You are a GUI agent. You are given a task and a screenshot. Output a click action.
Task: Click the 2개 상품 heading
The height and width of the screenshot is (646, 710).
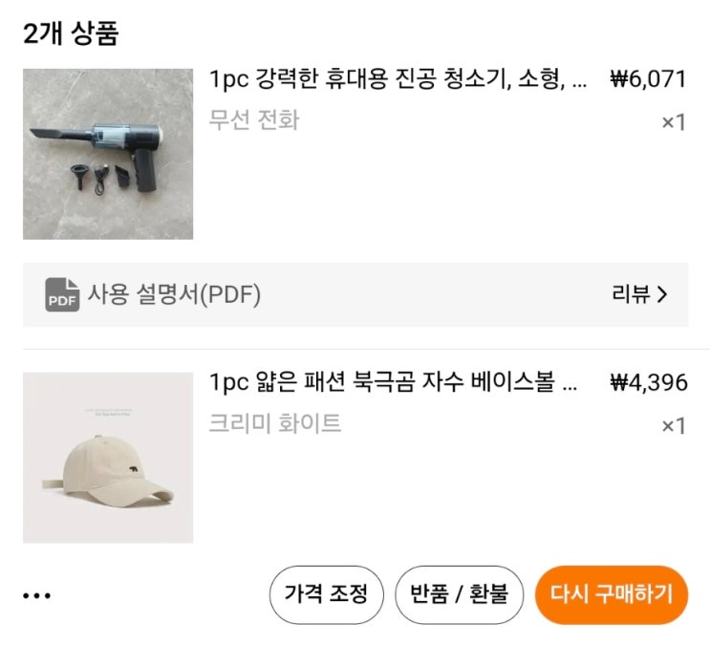[x=71, y=33]
